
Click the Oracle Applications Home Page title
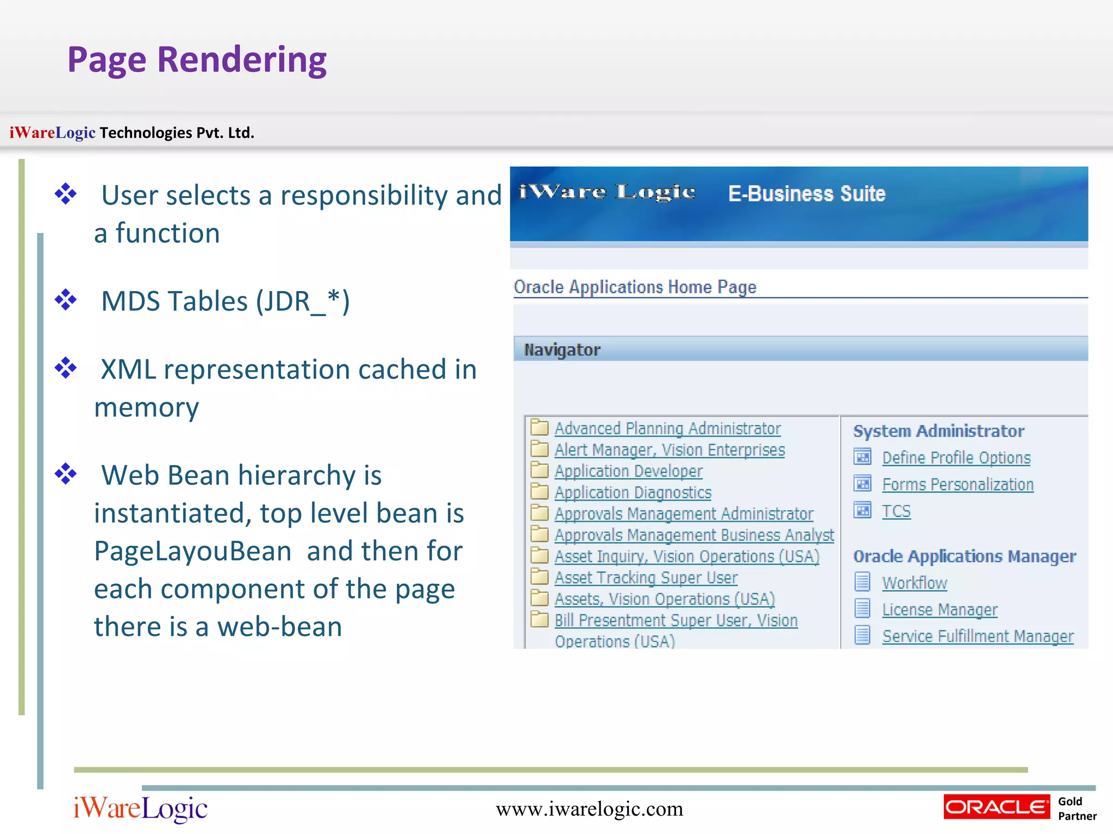(635, 287)
